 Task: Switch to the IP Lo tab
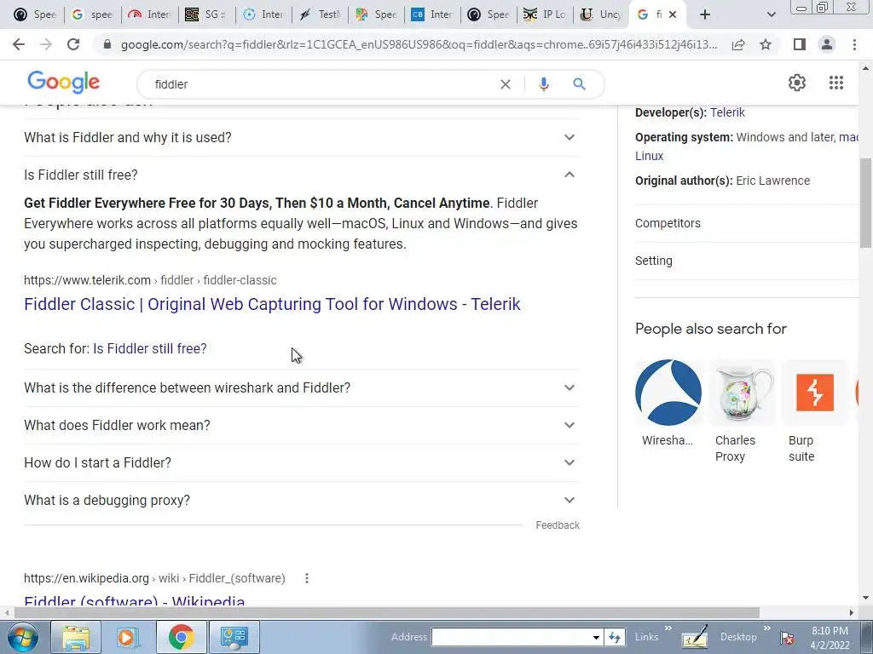pyautogui.click(x=545, y=14)
